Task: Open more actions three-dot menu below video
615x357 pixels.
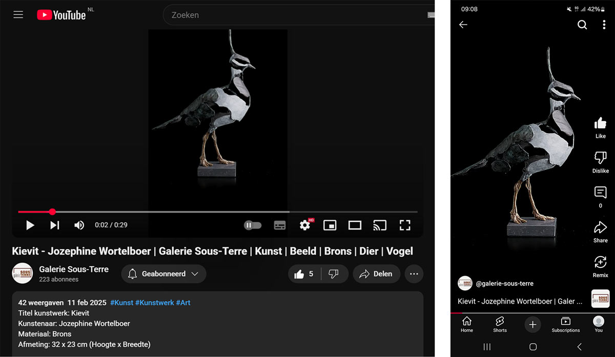Action: click(x=414, y=274)
